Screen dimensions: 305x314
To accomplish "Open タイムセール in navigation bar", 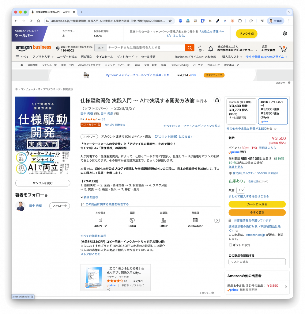I will click(x=104, y=57).
